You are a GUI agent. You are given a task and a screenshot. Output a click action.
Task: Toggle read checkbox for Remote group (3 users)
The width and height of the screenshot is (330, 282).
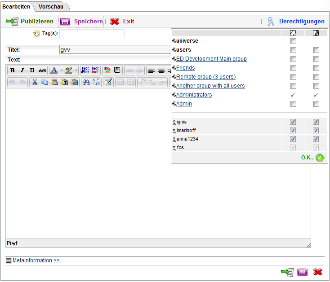pyautogui.click(x=293, y=77)
